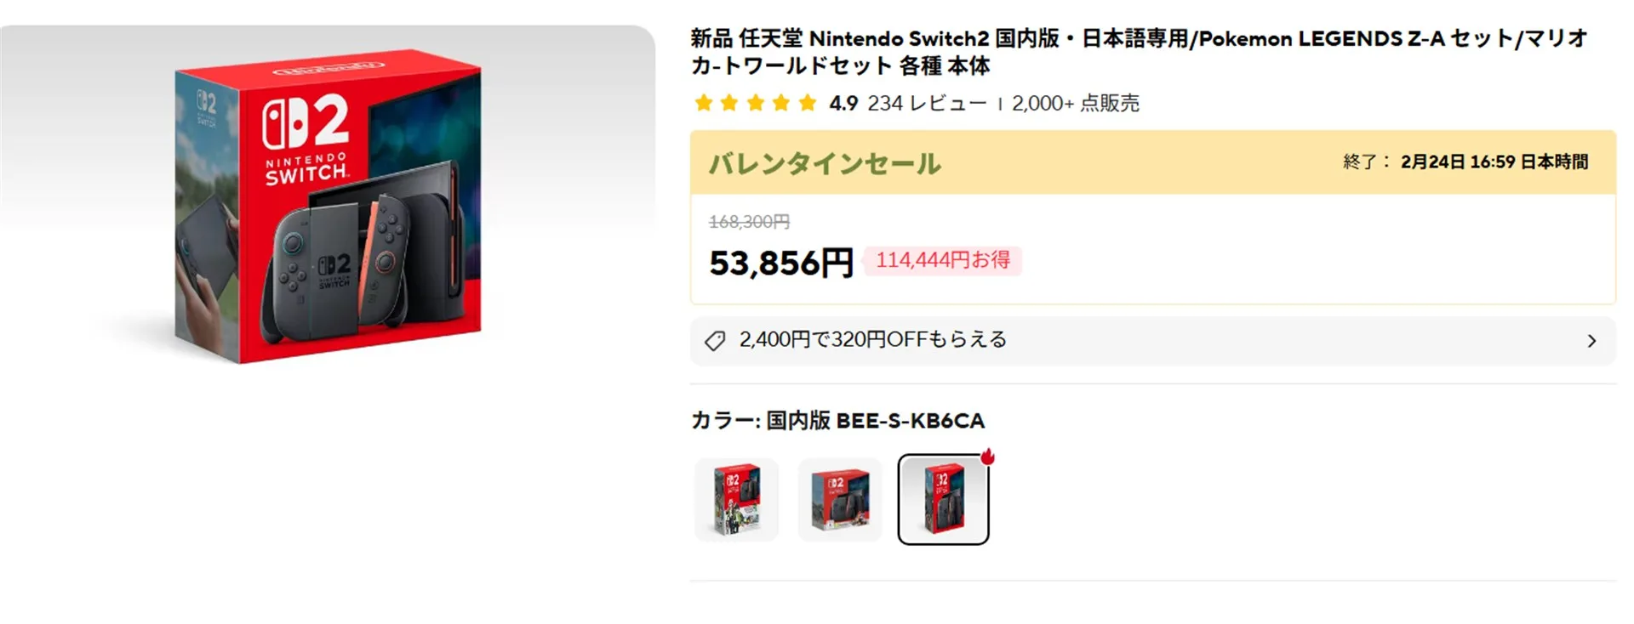Click the 114,444円お得 savings badge
Viewport: 1634px width, 624px height.
coord(943,260)
